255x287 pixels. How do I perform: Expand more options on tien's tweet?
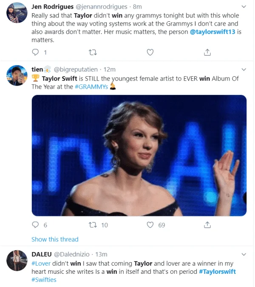tap(243, 69)
